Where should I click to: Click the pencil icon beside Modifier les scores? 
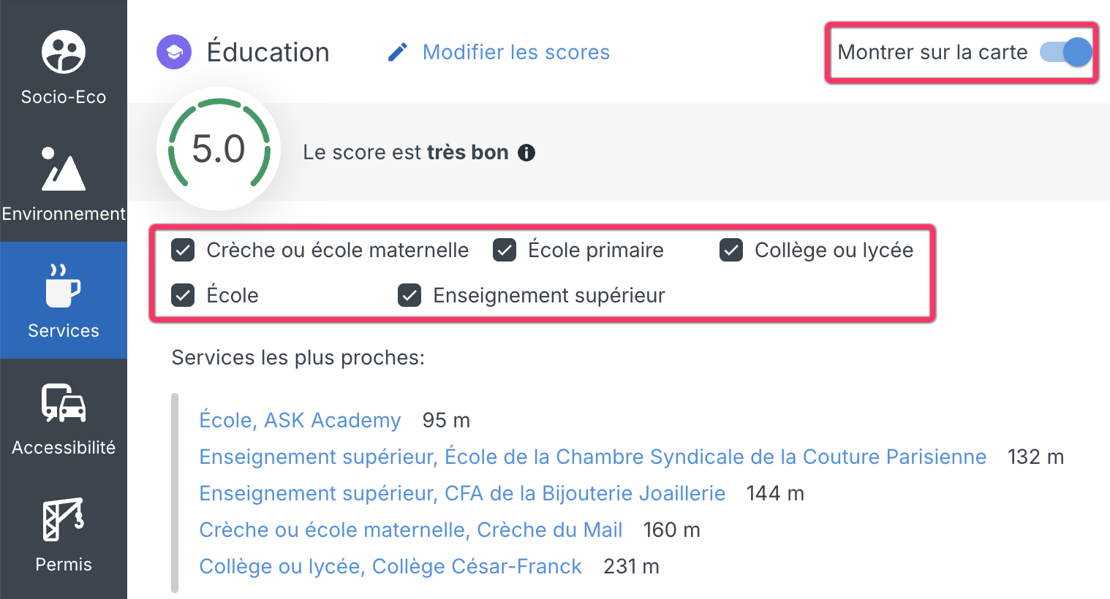pyautogui.click(x=398, y=53)
